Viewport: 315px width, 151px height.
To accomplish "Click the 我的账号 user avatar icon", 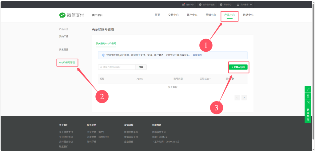I will [238, 4].
